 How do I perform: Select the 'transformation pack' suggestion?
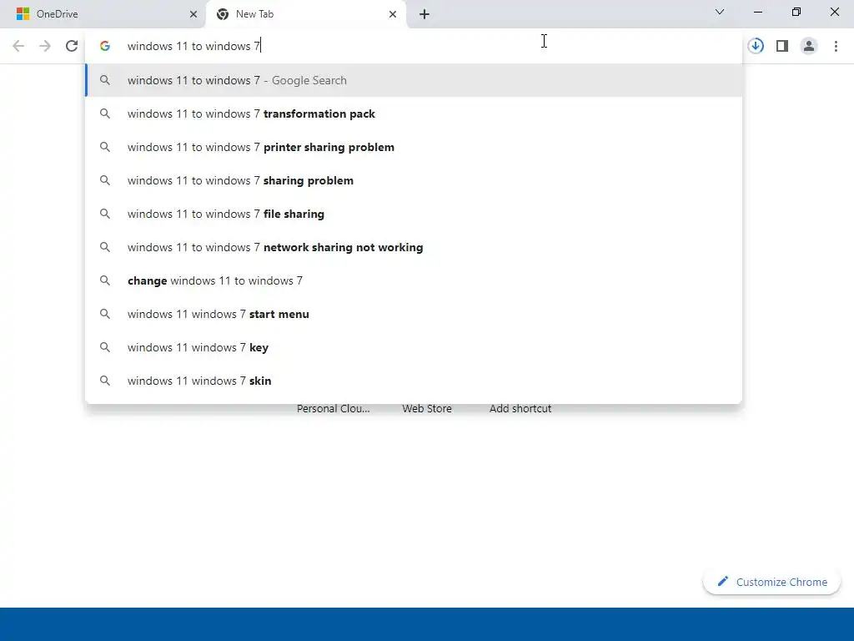click(x=414, y=114)
